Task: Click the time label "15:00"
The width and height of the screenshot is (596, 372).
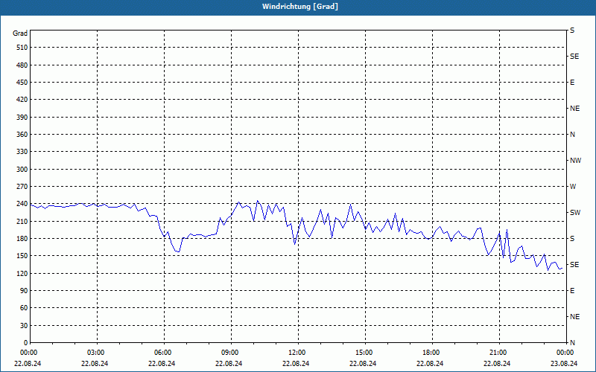Action: point(364,353)
